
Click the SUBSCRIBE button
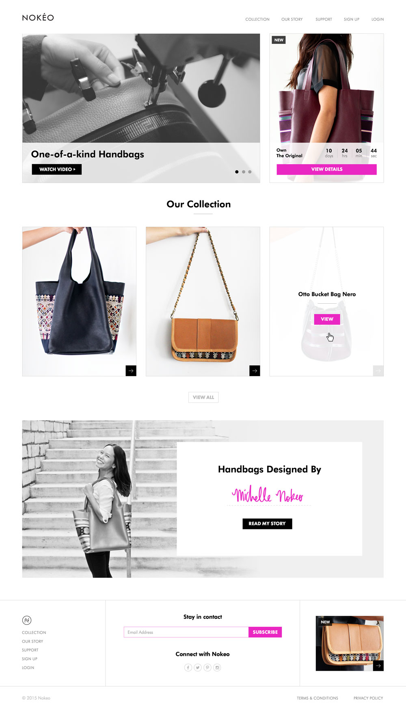point(265,632)
